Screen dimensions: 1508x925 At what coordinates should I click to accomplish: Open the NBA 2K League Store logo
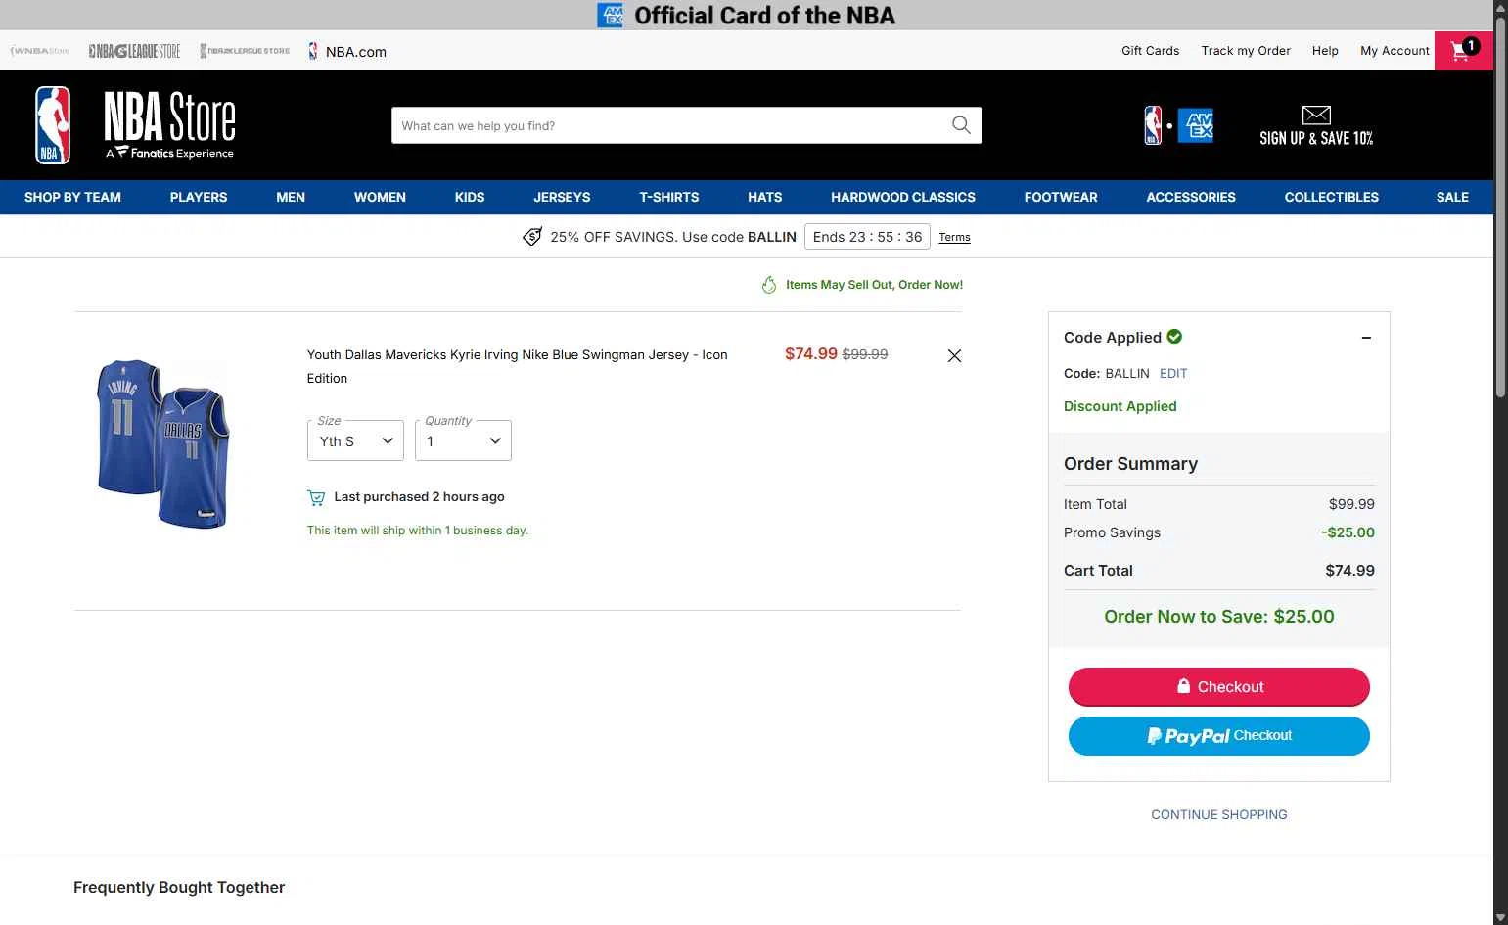coord(245,51)
